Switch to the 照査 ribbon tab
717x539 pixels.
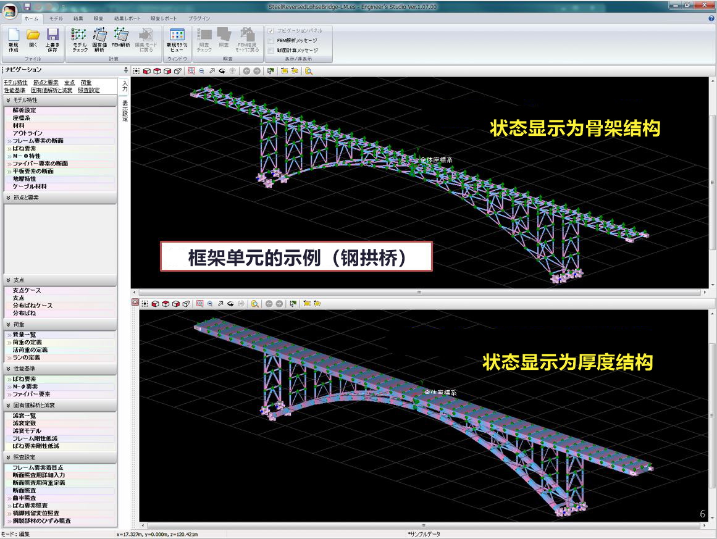98,19
